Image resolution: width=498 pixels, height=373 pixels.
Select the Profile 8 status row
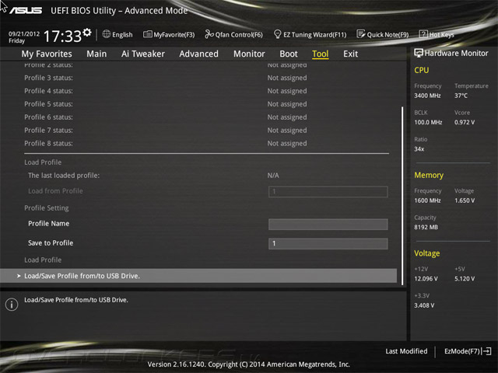pyautogui.click(x=206, y=143)
